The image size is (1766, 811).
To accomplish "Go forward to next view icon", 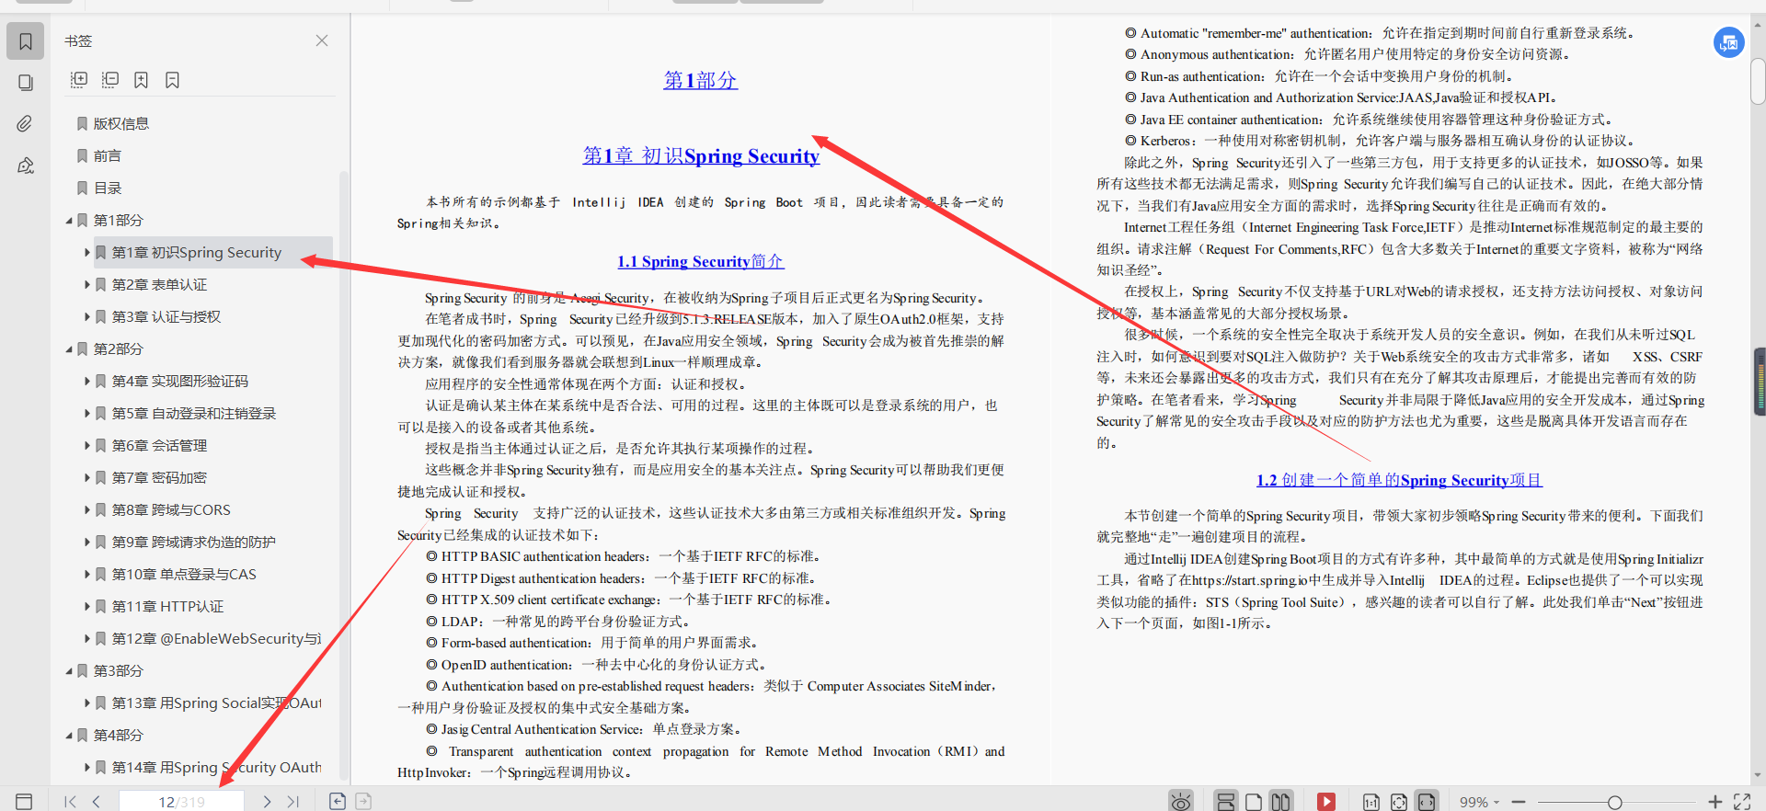I will (364, 801).
